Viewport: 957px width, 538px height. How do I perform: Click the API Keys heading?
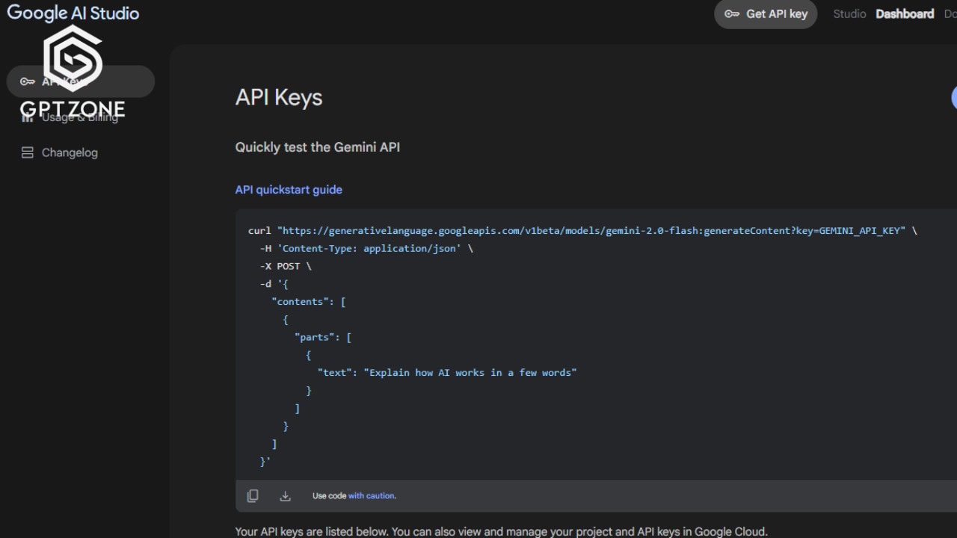pyautogui.click(x=279, y=97)
